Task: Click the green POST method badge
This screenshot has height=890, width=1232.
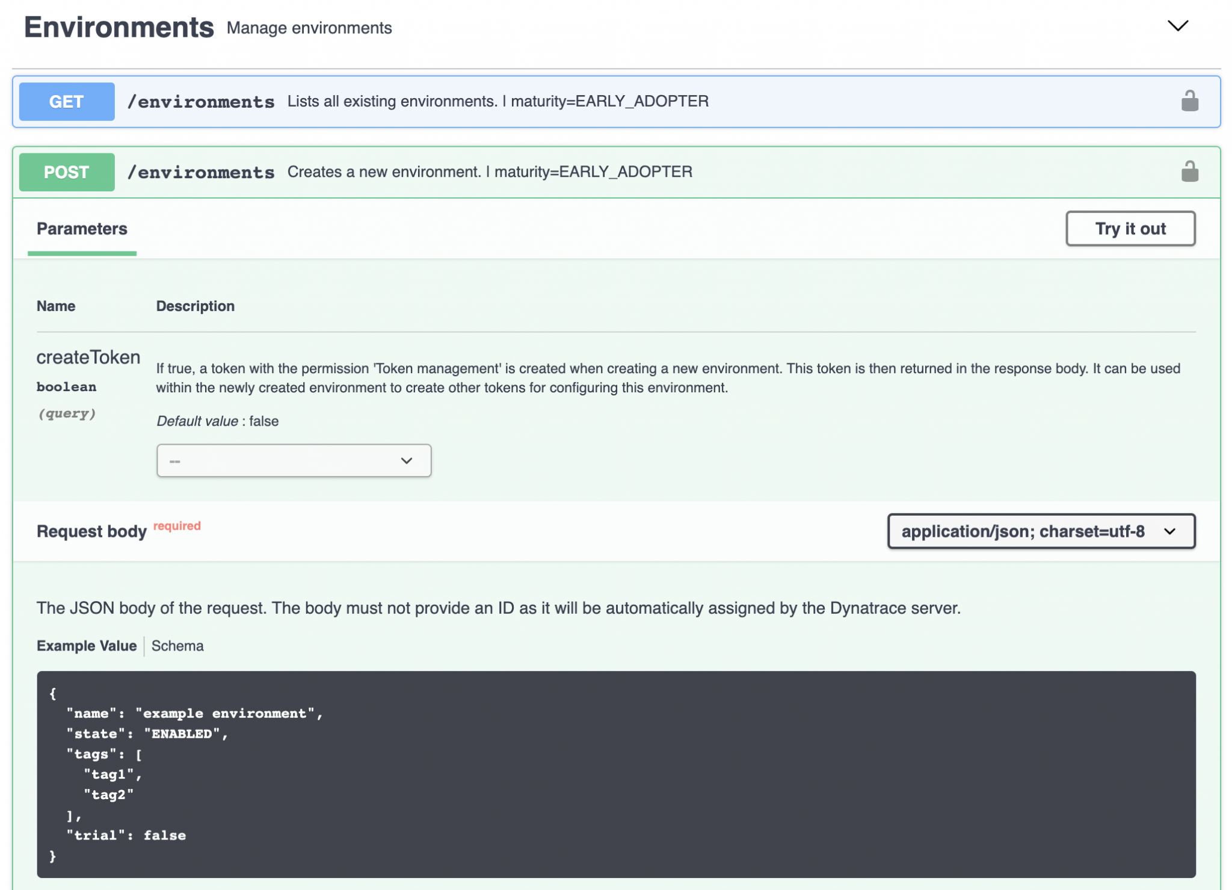Action: tap(66, 172)
